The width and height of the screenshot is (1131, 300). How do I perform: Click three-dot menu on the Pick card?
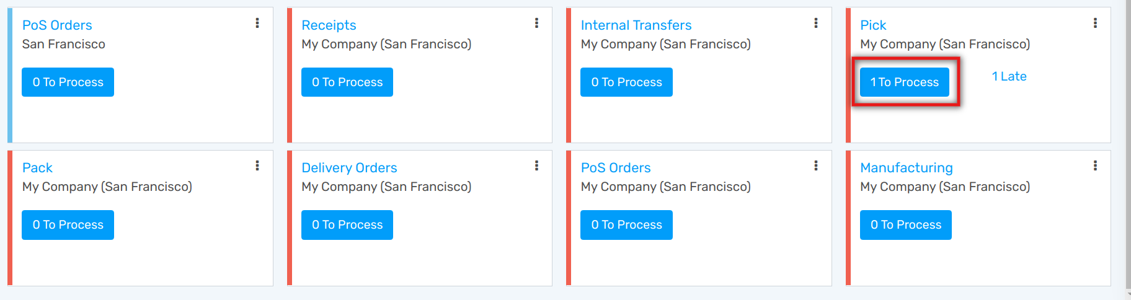(x=1095, y=24)
